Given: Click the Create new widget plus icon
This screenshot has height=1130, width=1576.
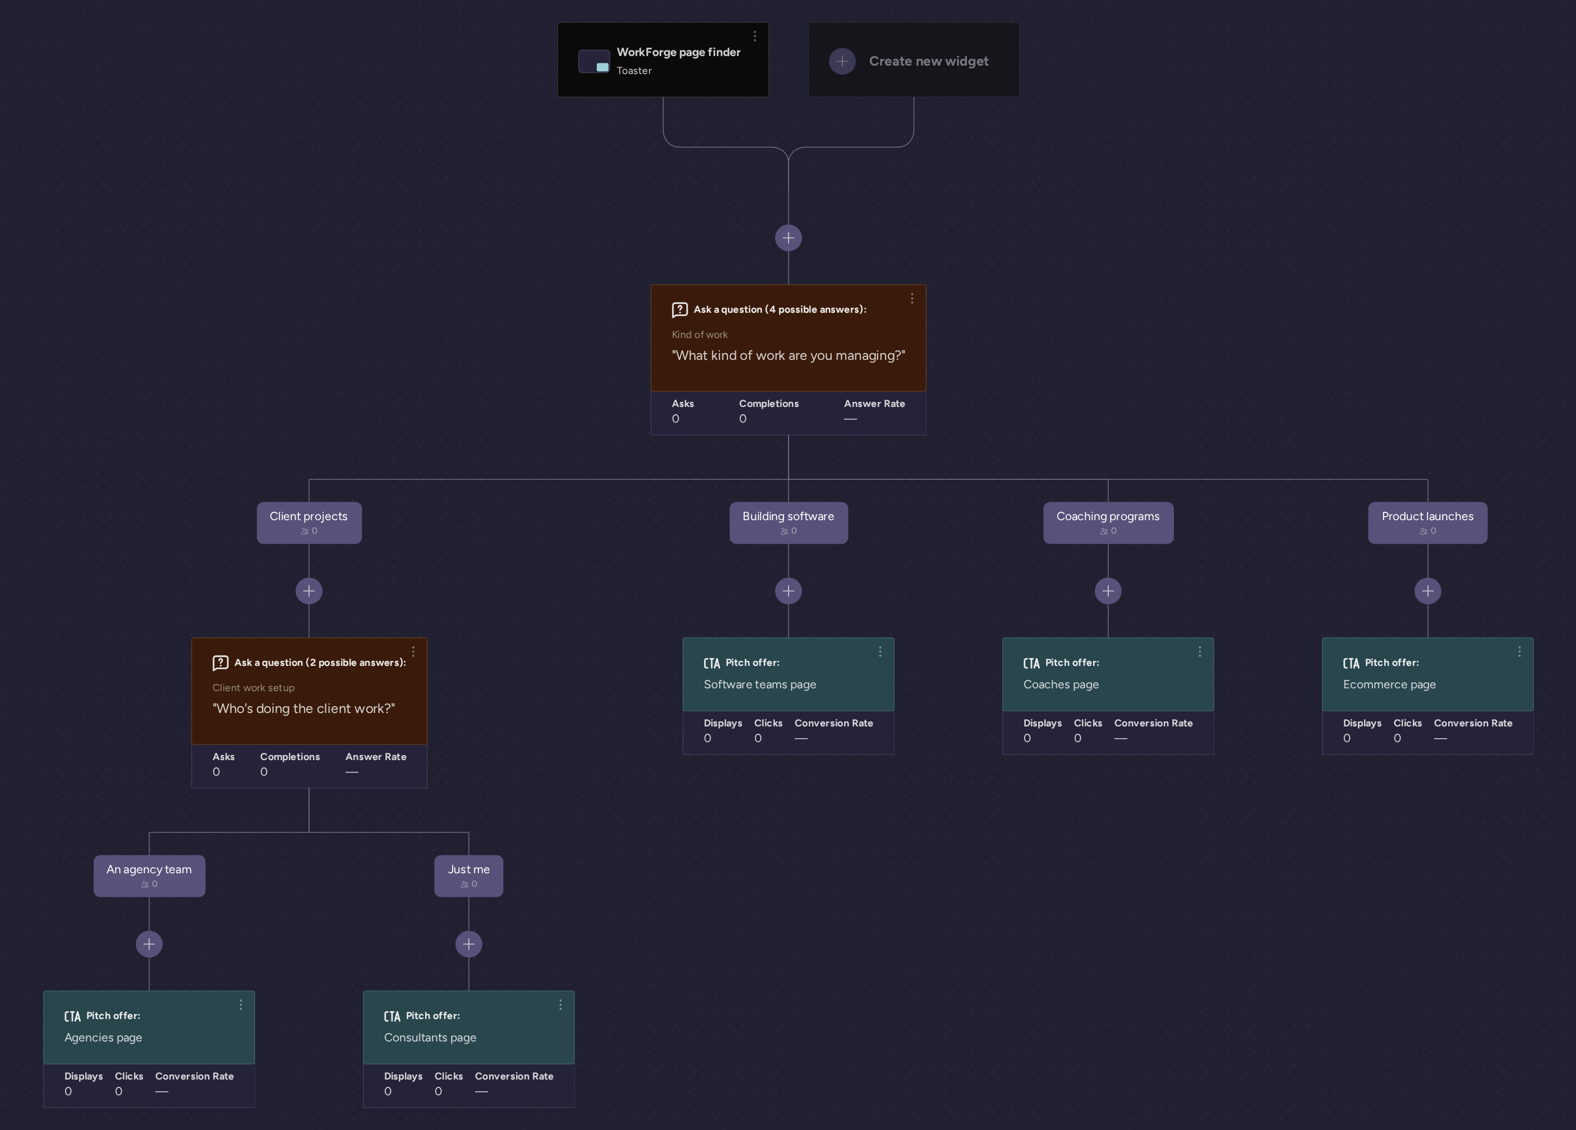Looking at the screenshot, I should pyautogui.click(x=842, y=61).
